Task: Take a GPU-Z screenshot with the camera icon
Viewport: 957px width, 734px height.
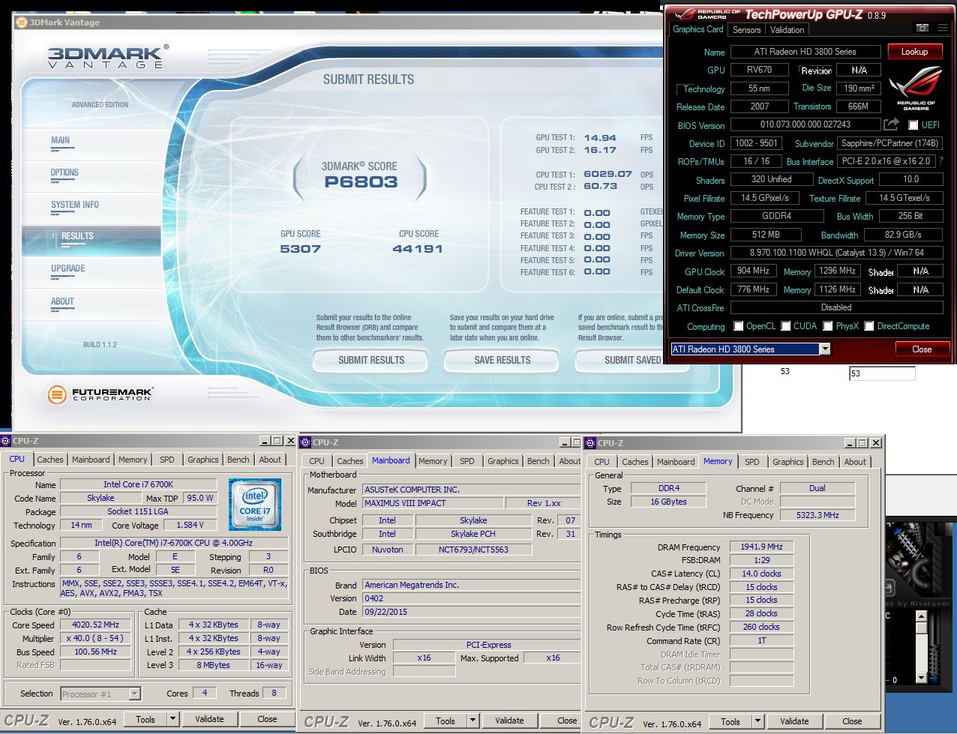Action: coord(922,28)
